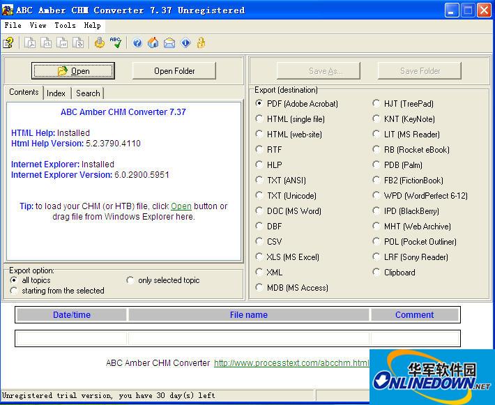Select TXT (ANSI) export format
The image size is (495, 405).
(281, 181)
